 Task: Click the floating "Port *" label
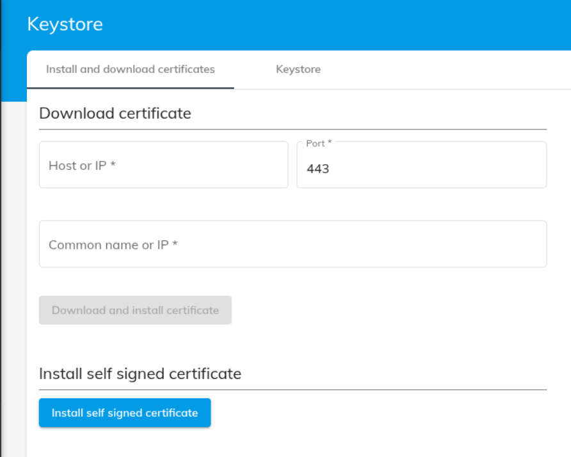(x=319, y=144)
